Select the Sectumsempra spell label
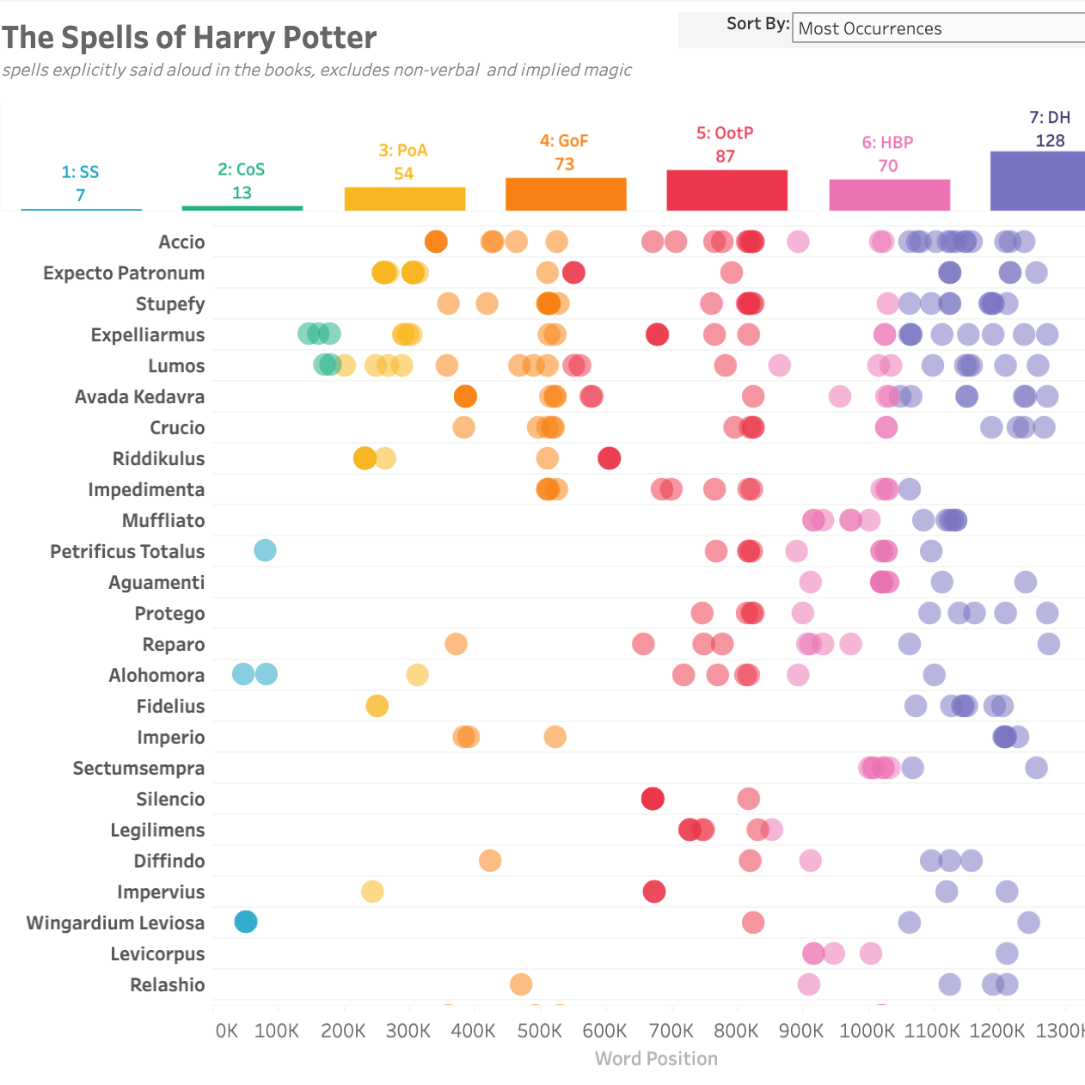 coord(138,768)
